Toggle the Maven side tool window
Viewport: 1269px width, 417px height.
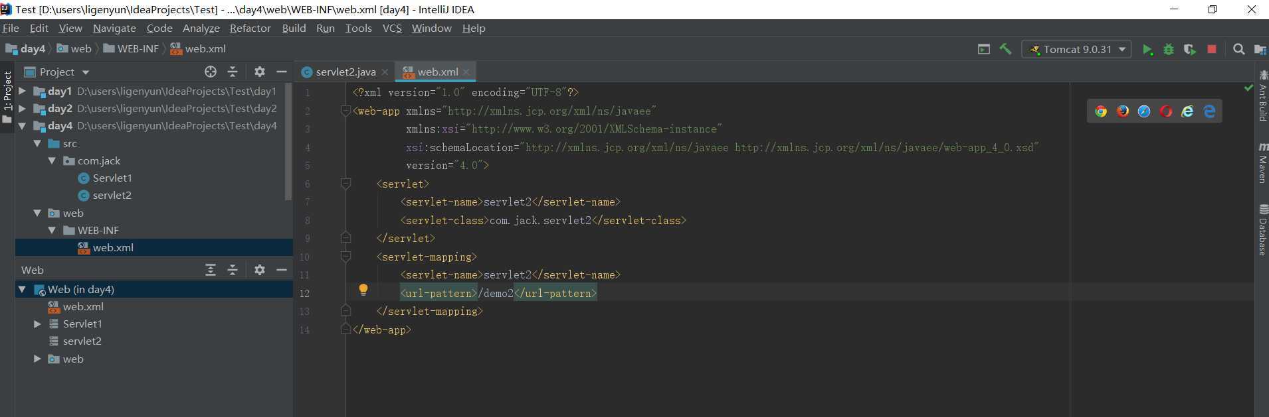(1262, 162)
